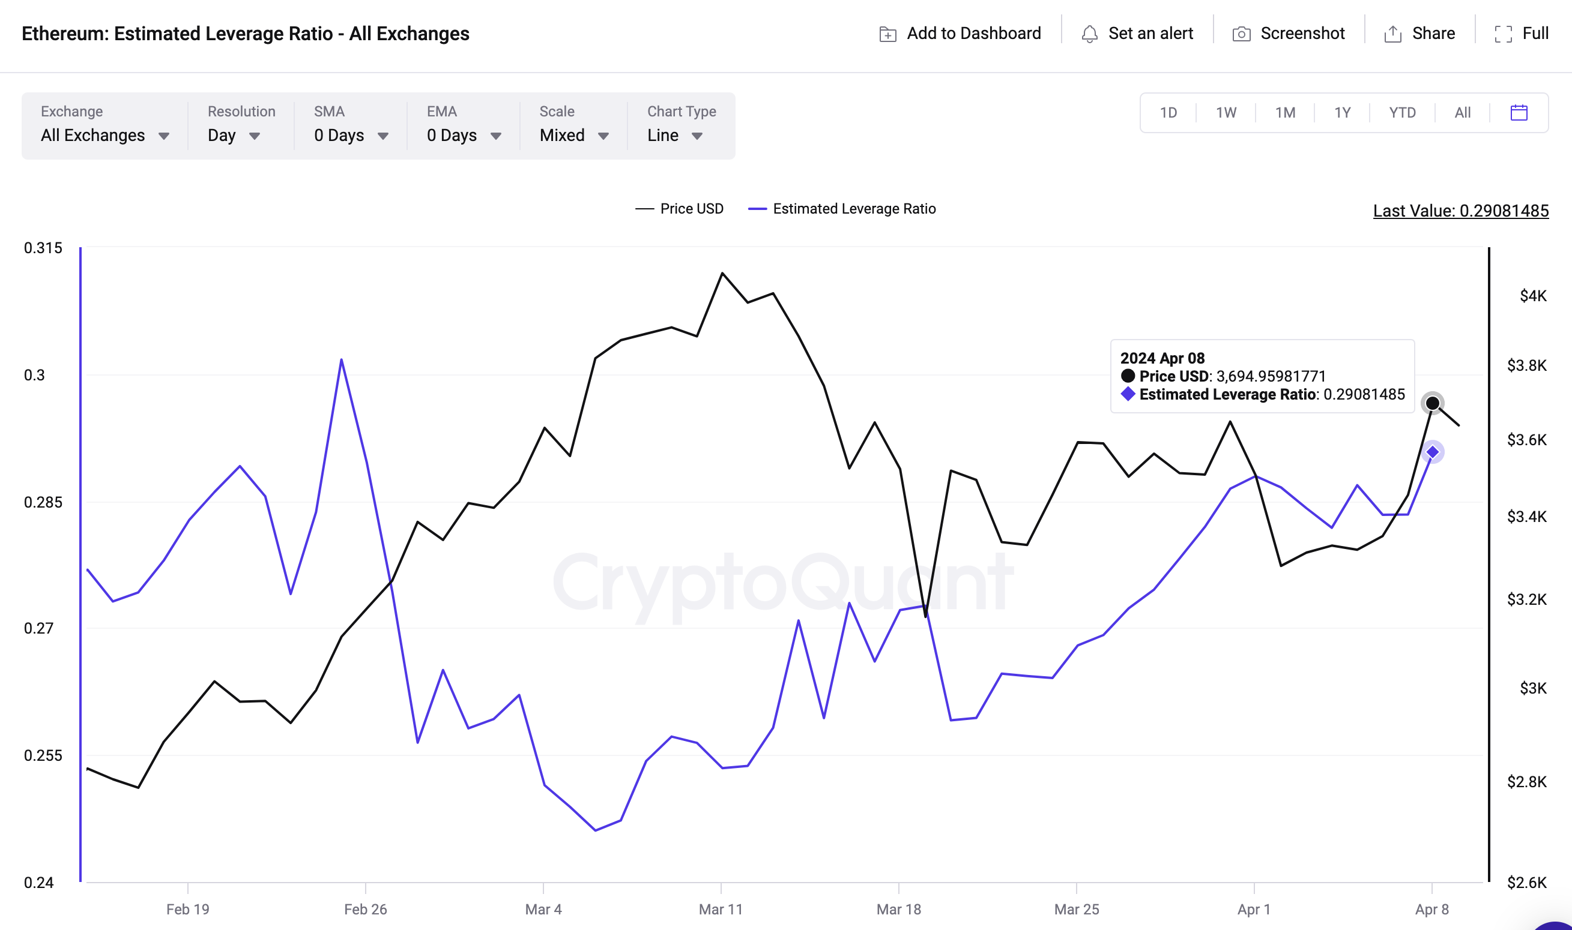The height and width of the screenshot is (930, 1572).
Task: Select the All time range button
Action: click(x=1462, y=112)
